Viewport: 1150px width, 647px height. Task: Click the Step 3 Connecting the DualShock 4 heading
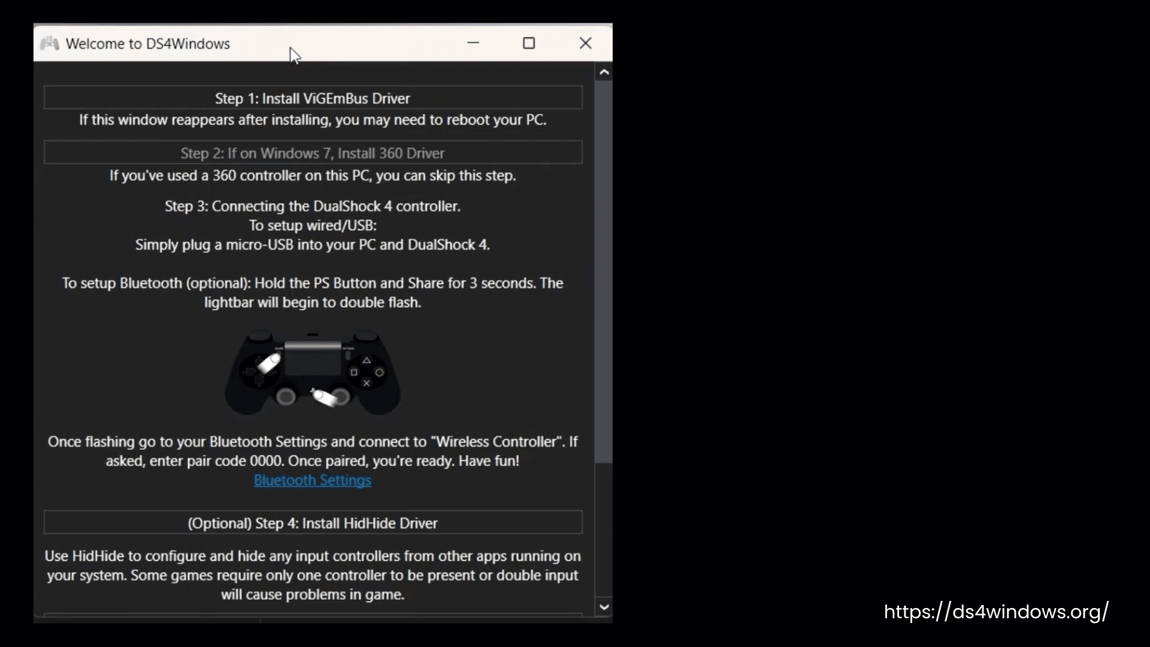(x=313, y=206)
